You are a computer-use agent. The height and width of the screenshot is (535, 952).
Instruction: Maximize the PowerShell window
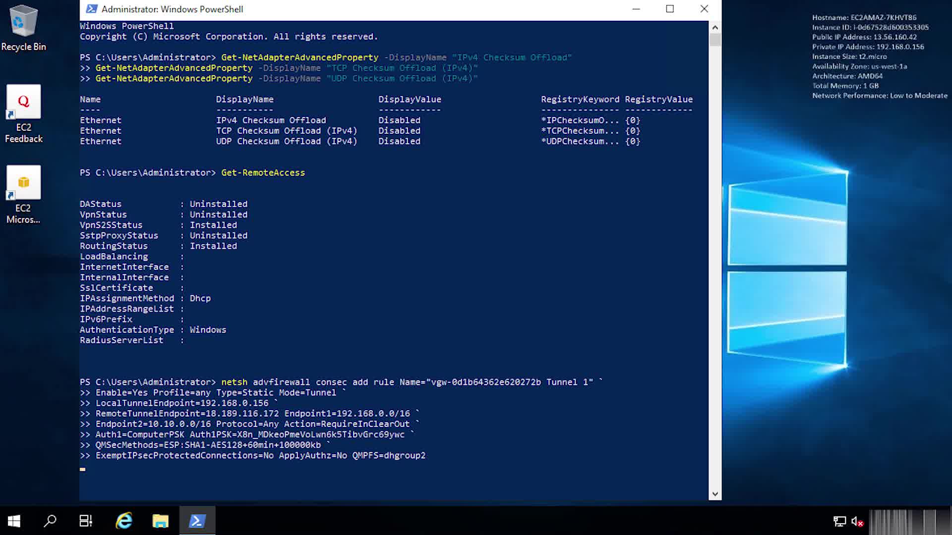pos(670,9)
